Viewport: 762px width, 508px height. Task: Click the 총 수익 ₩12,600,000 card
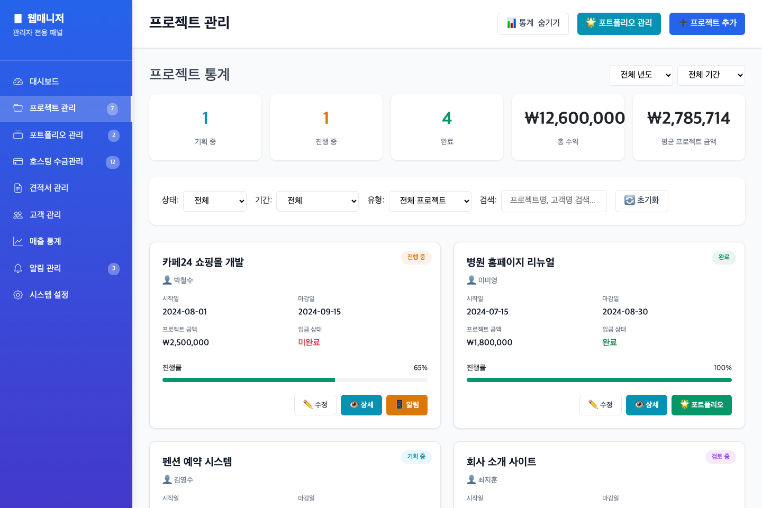tap(568, 127)
